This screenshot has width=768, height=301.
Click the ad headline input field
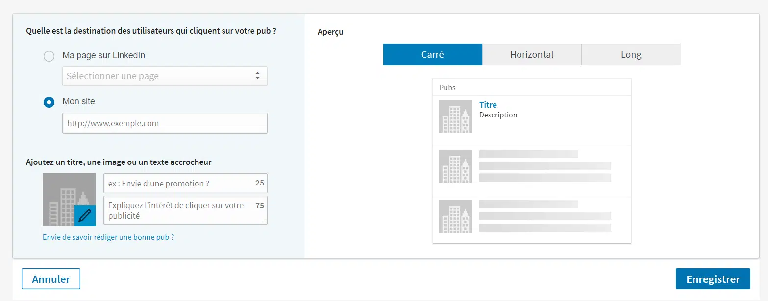[179, 184]
